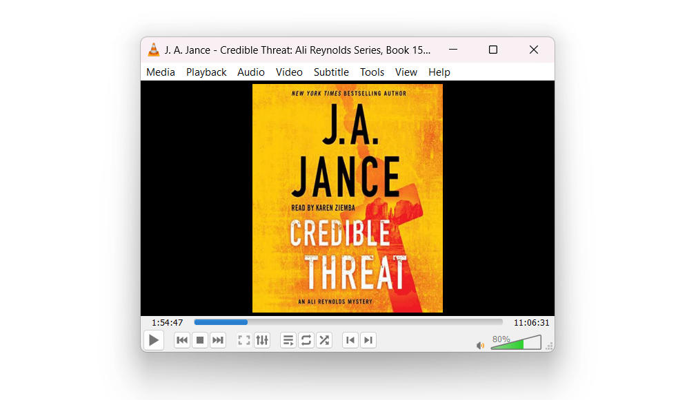The width and height of the screenshot is (698, 400).
Task: Open the Subtitle menu
Action: click(x=331, y=72)
